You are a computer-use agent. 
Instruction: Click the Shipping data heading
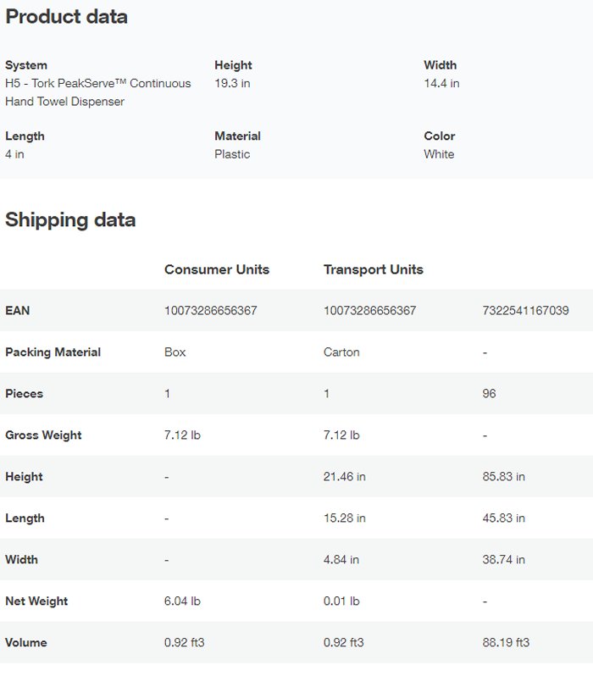tap(70, 219)
